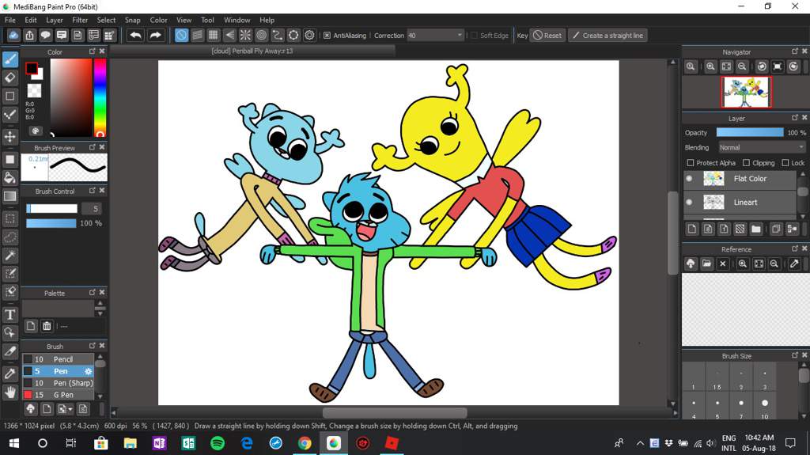Add a new folder in Layer panel
Screen dimensions: 810x455
[x=756, y=229]
